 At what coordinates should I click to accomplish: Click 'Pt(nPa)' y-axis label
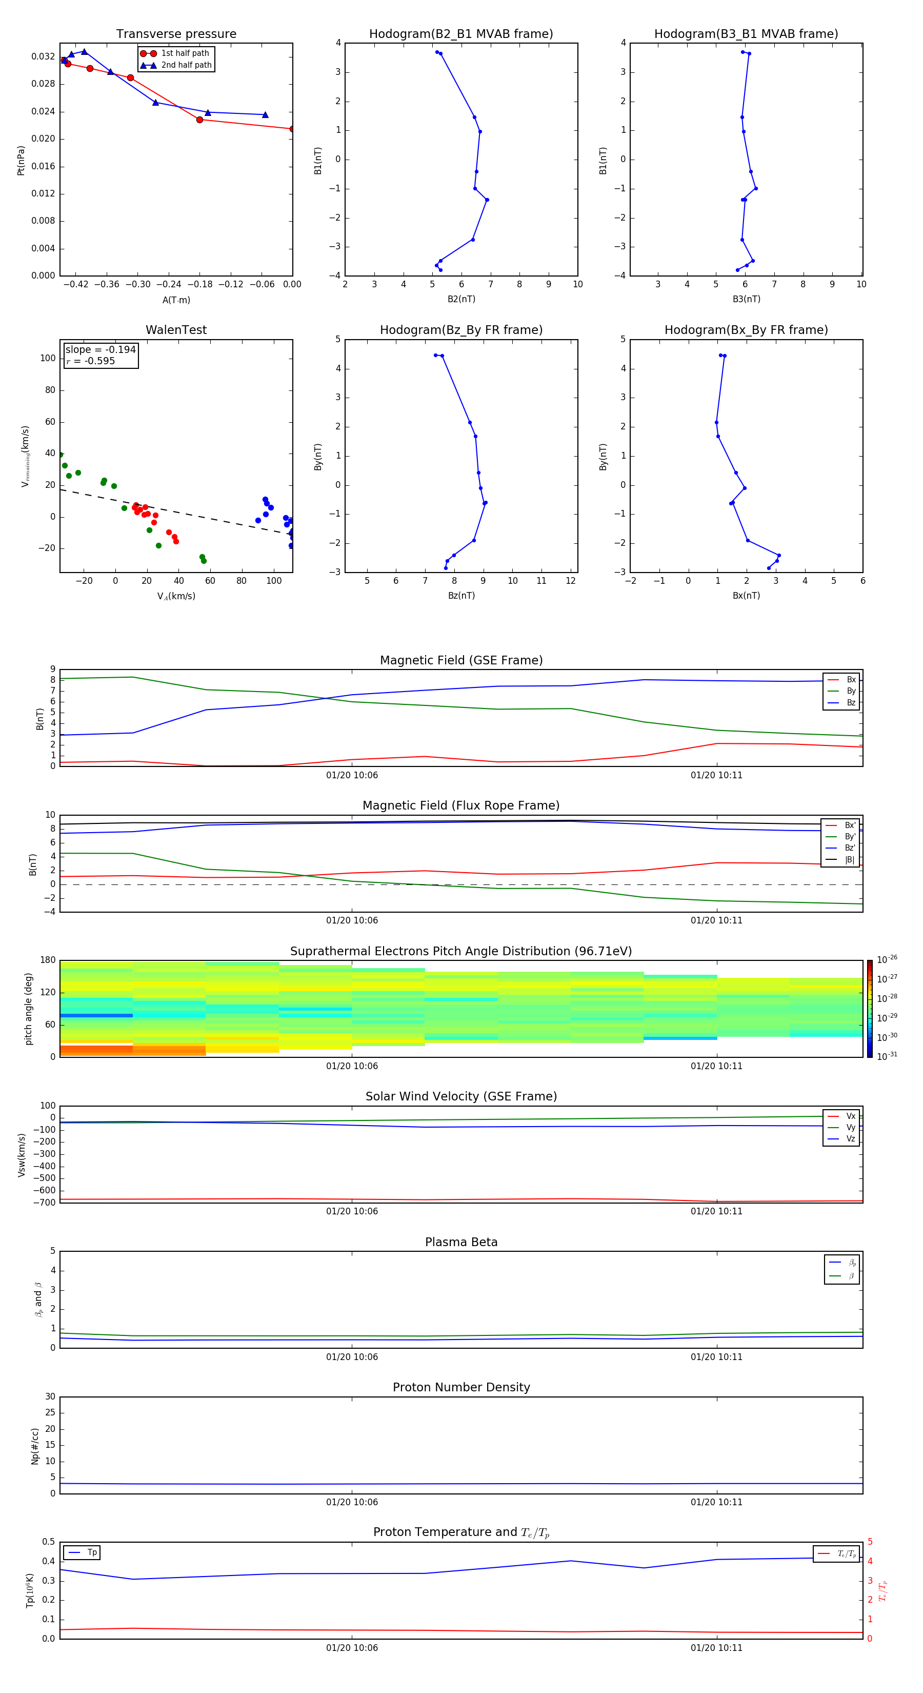click(x=21, y=161)
